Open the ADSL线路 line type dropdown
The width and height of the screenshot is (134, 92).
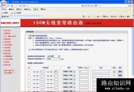53,56
